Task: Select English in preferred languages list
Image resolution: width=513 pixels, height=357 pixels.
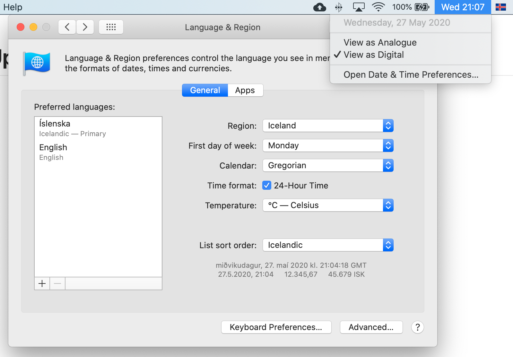Action: [53, 152]
